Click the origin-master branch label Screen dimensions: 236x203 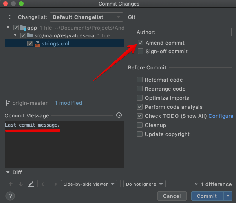pos(30,103)
